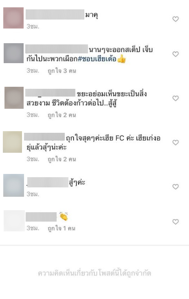Heart the FC ค่ะ fan comment
The image size is (189, 299).
176,143
